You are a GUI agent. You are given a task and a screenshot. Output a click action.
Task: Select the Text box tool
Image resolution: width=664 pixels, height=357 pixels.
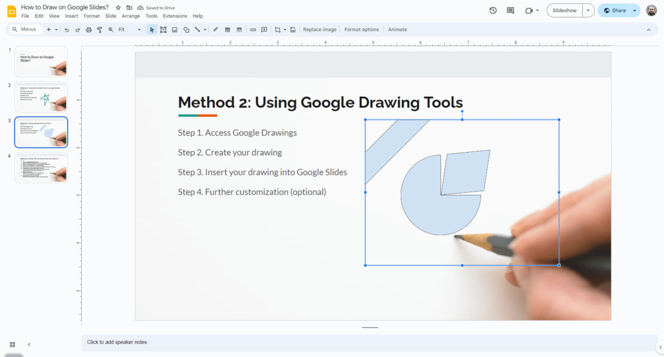163,30
